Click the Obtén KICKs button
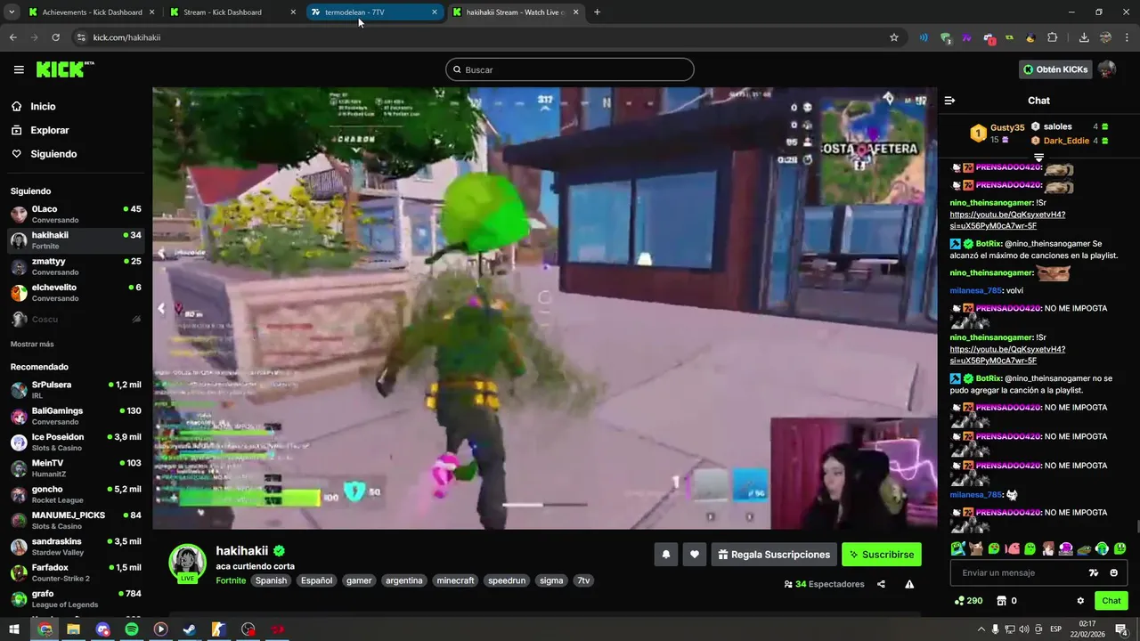Viewport: 1140px width, 641px height. [x=1055, y=69]
